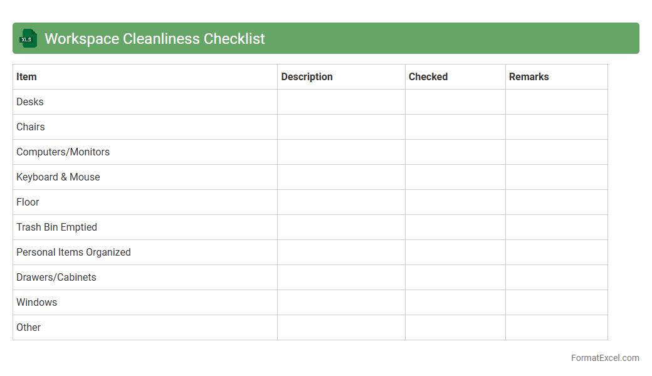The height and width of the screenshot is (376, 652).
Task: Select the Computers/Monitors item cell
Action: click(x=63, y=152)
